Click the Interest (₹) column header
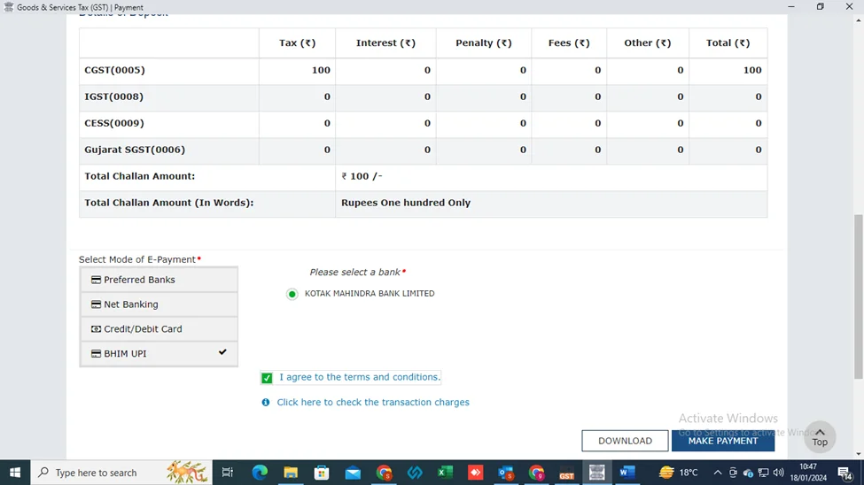 click(385, 43)
